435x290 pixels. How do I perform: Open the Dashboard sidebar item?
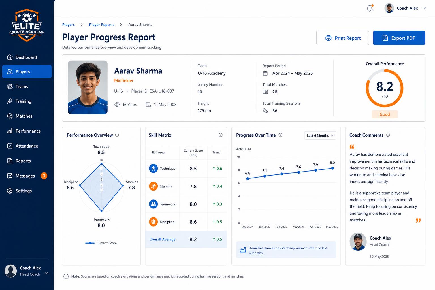pos(27,57)
